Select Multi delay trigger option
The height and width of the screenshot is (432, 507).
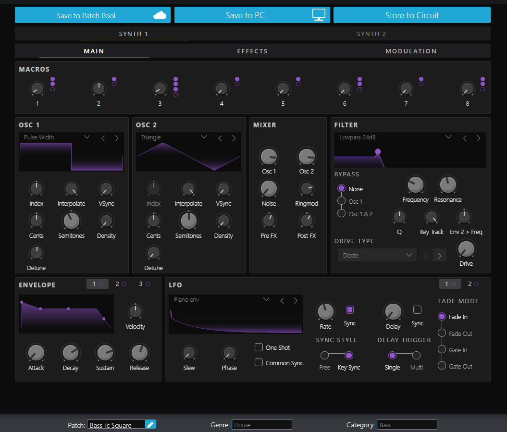(417, 356)
